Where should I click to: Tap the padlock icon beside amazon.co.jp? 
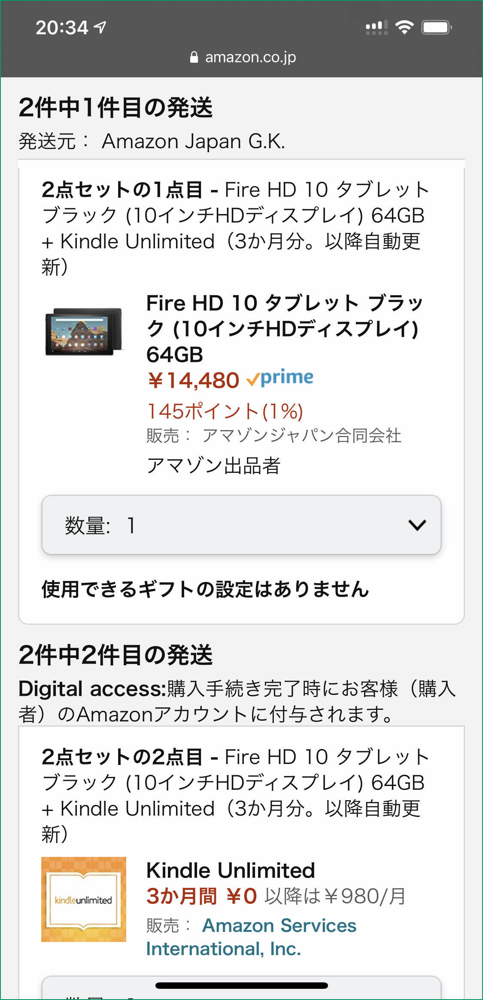tap(194, 57)
